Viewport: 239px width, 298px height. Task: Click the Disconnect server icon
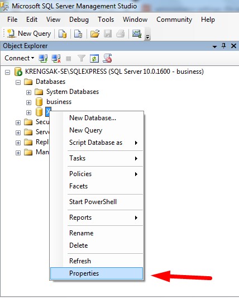click(56, 58)
